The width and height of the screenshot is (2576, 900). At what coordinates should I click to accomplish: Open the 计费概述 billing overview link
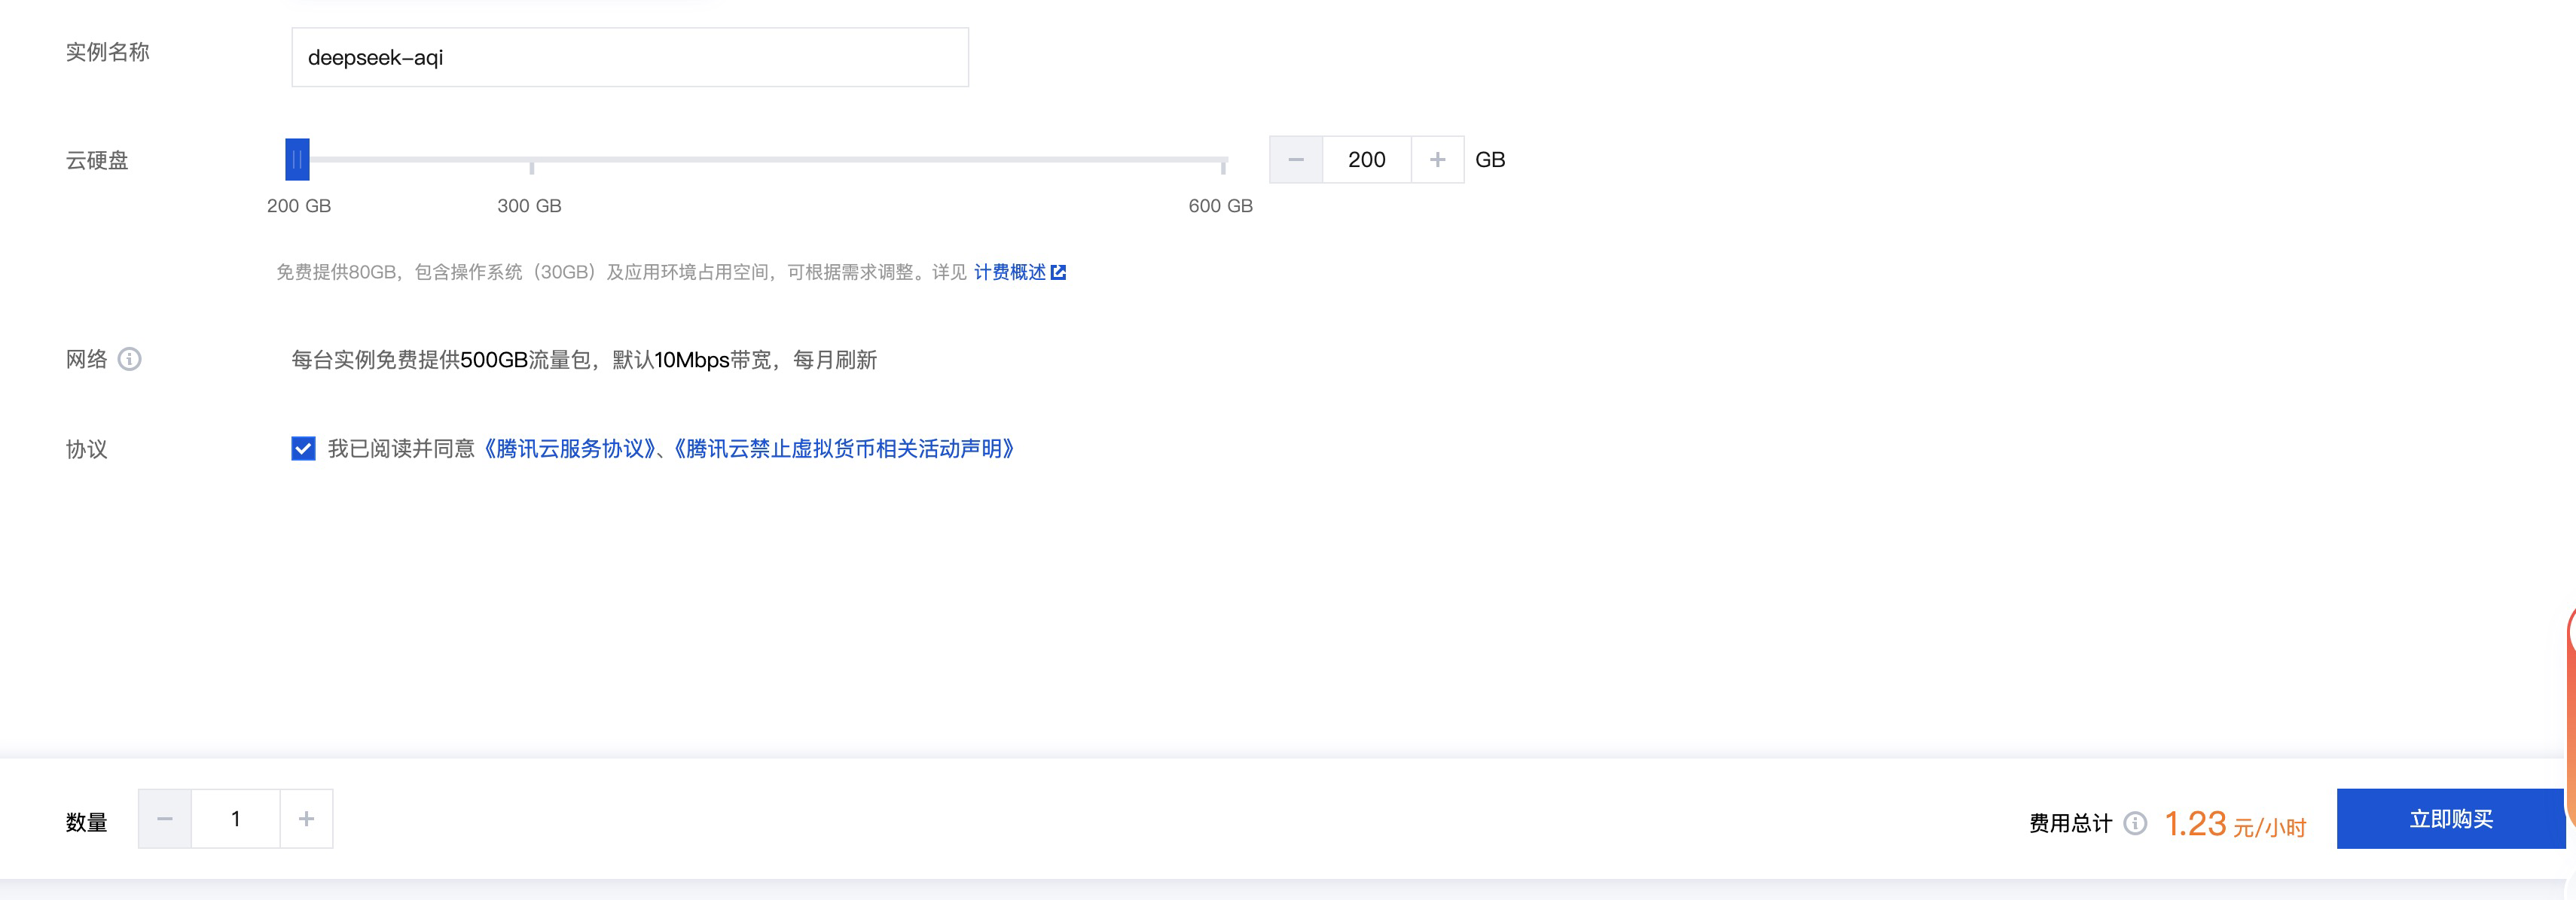(1010, 271)
